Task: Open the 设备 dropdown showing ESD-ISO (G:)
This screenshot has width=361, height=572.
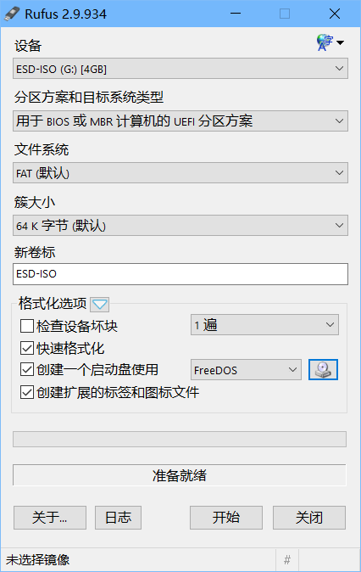Action: pos(180,69)
